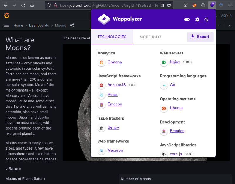Click the Sentry icon under Issue trackers

point(101,127)
